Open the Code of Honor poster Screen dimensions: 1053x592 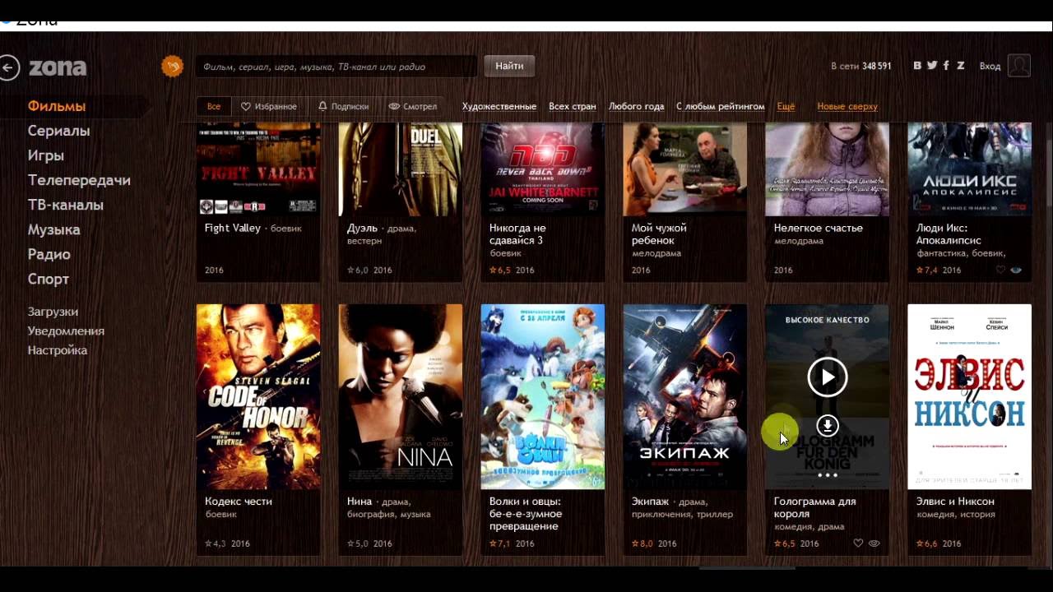258,397
